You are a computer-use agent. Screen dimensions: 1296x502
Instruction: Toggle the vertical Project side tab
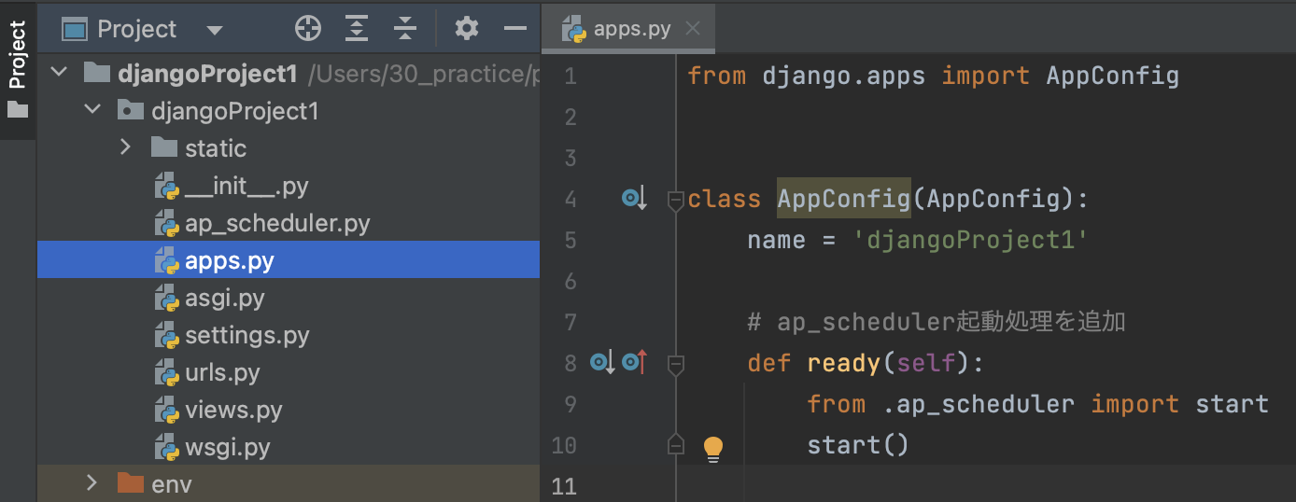(18, 71)
